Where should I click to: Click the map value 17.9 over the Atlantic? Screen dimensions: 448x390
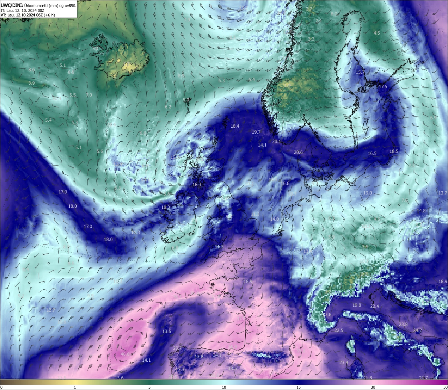point(63,192)
